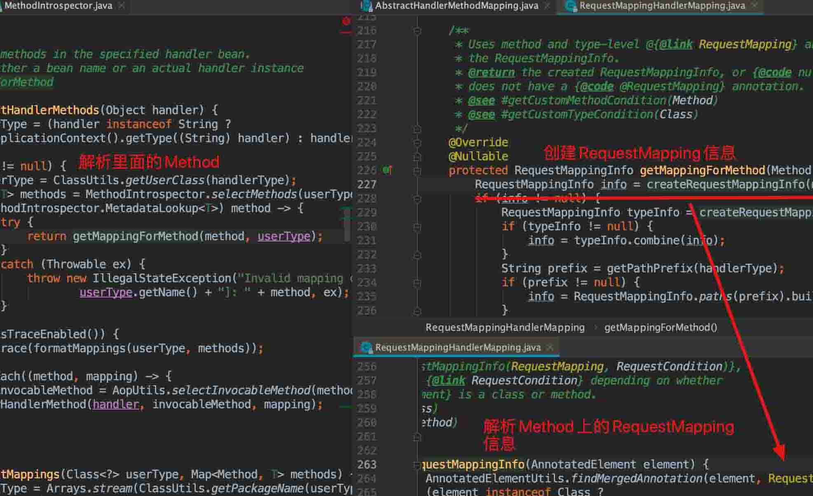The width and height of the screenshot is (813, 496).
Task: Click fold marker on line 261
Action: coord(417,437)
